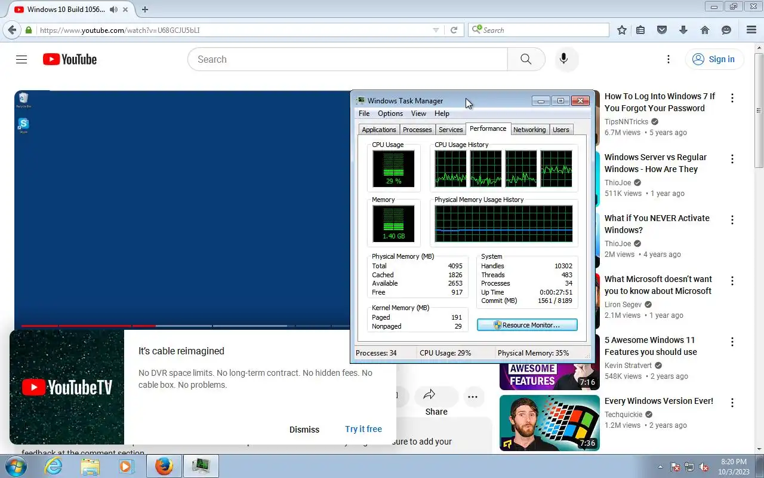Open options for '5 Awesome Windows 11 Features'
The height and width of the screenshot is (478, 764).
click(732, 342)
